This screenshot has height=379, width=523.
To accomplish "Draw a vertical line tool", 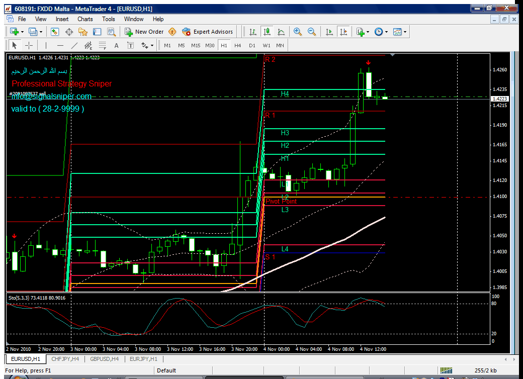I will pyautogui.click(x=46, y=45).
